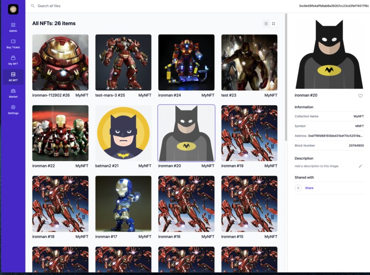Click the ironman #22 title text
Image resolution: width=370 pixels, height=275 pixels.
[43, 166]
